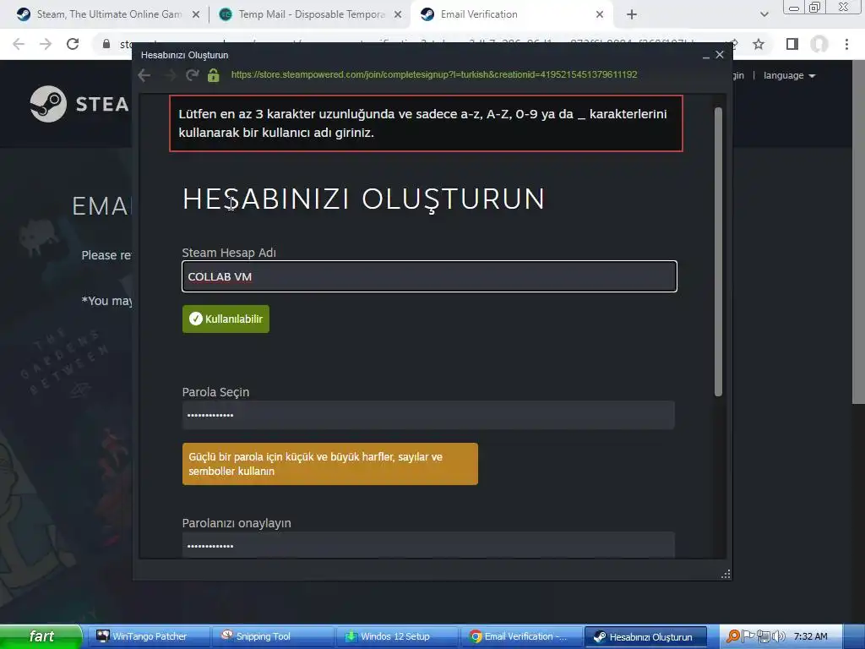This screenshot has height=649, width=865.
Task: Open the language dropdown
Action: (x=790, y=75)
